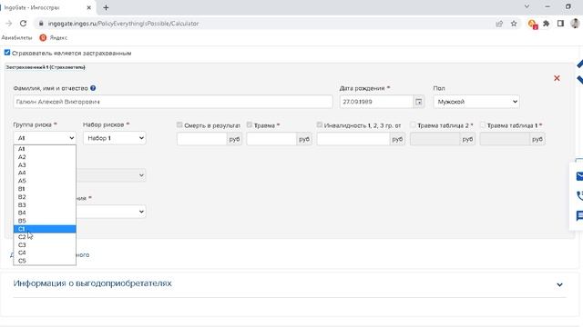Close the IngoGate browser tab
Image resolution: width=583 pixels, height=327 pixels.
(x=89, y=7)
